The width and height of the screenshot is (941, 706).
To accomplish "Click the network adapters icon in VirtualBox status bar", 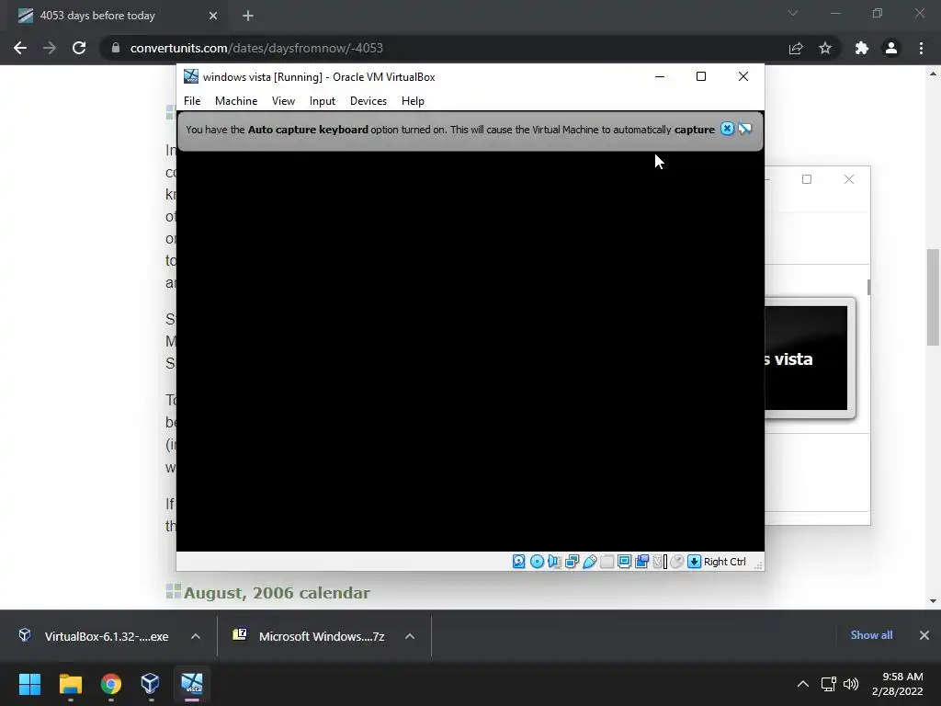I will [572, 562].
